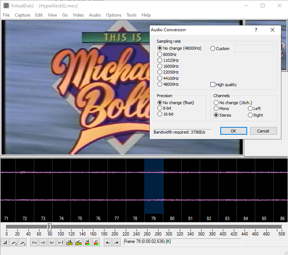Select the Custom sampling rate option
288x255 pixels.
click(220, 49)
